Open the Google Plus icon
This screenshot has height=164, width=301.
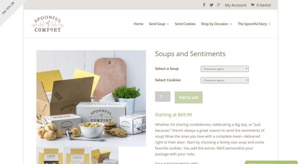(219, 5)
